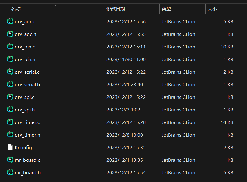The height and width of the screenshot is (182, 247).
Task: Open drv_adc.c via its CLion icon
Action: 10,21
